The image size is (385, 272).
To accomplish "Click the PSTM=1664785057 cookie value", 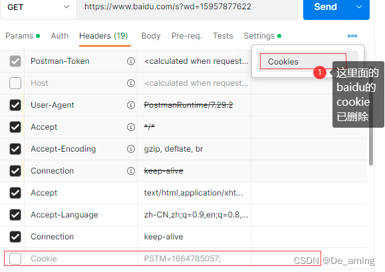I will (183, 259).
